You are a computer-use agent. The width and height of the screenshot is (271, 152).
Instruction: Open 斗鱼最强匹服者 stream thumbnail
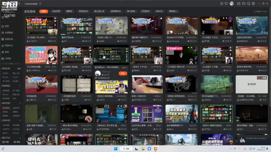[x=216, y=140]
